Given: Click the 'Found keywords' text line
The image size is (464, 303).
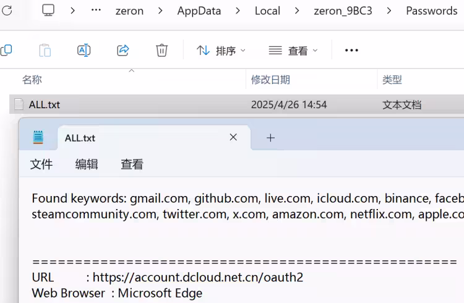Looking at the screenshot, I should click(x=247, y=198).
